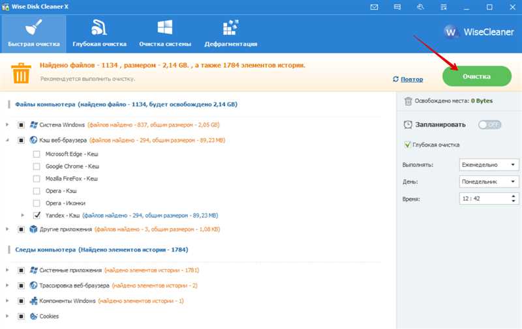Click trash icon beside Освобождено места

click(408, 101)
